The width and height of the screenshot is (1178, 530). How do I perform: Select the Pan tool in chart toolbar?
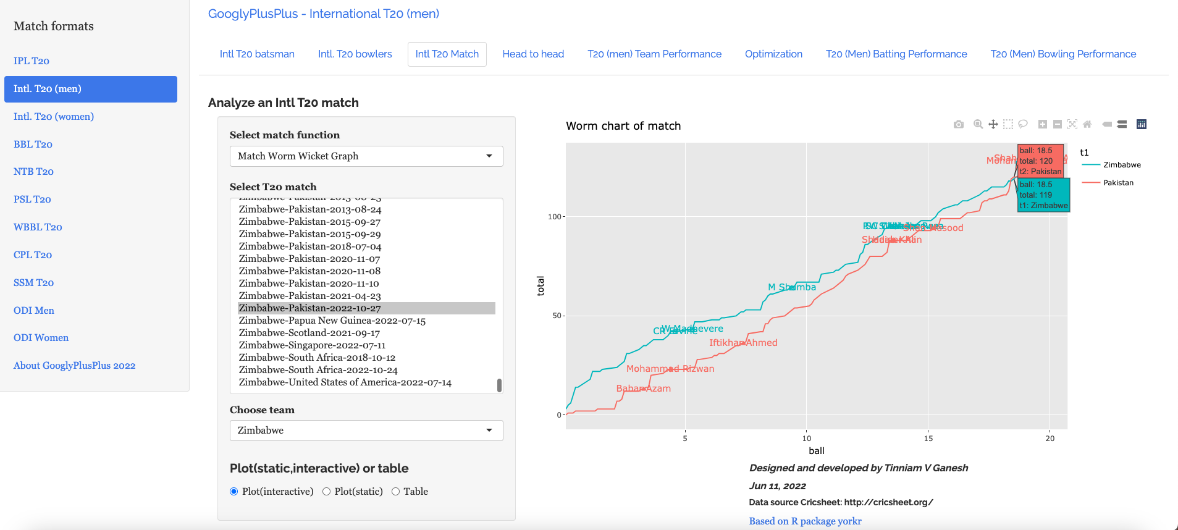pos(993,124)
